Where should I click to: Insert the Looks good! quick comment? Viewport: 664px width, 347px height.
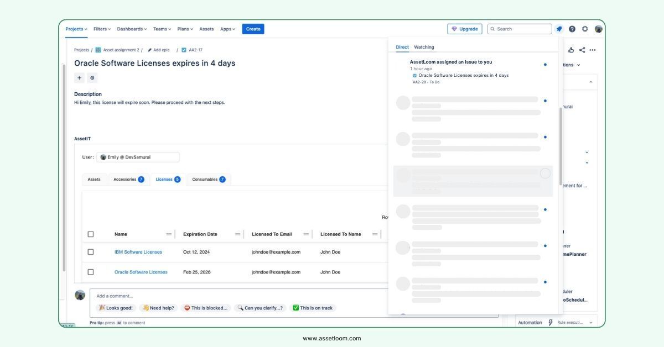click(116, 308)
